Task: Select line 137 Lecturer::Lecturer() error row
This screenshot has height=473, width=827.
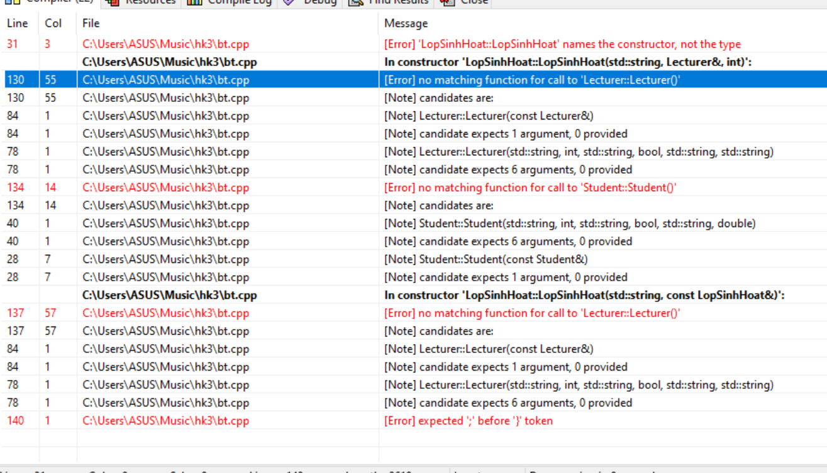Action: click(x=532, y=313)
